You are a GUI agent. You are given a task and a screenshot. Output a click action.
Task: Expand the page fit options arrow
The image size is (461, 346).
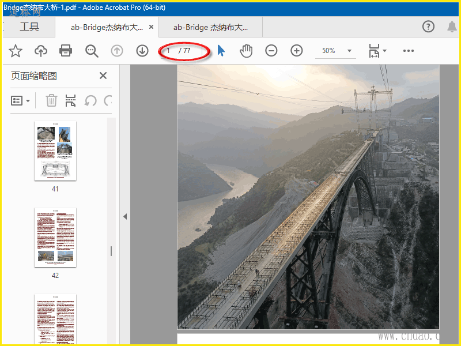384,51
